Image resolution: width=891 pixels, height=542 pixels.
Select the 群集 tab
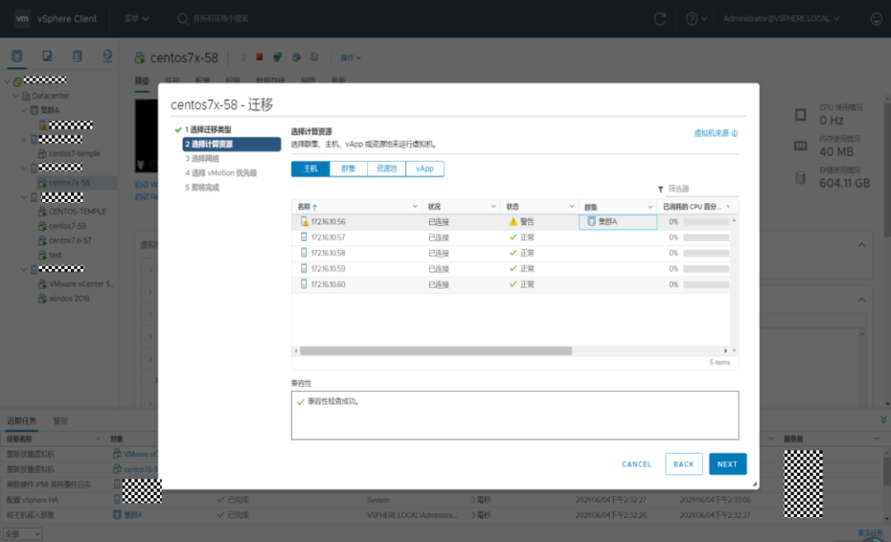(x=348, y=169)
